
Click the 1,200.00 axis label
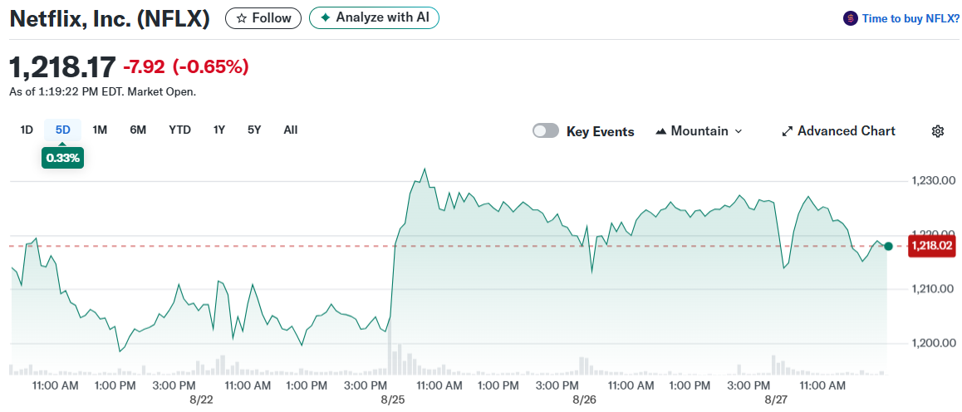tap(934, 343)
